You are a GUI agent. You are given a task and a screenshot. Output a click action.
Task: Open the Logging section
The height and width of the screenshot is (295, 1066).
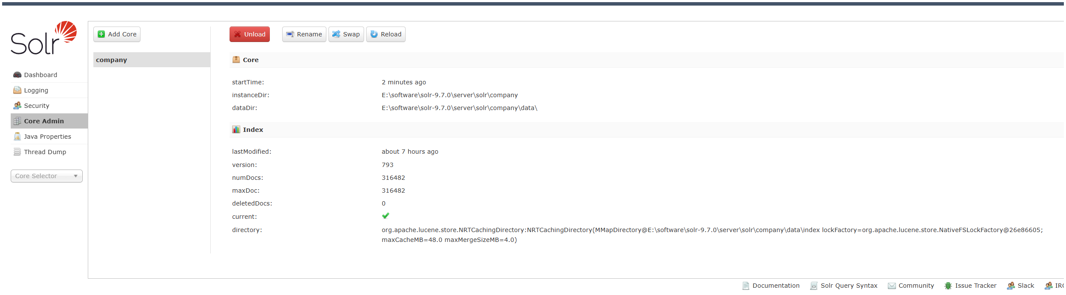[x=36, y=90]
